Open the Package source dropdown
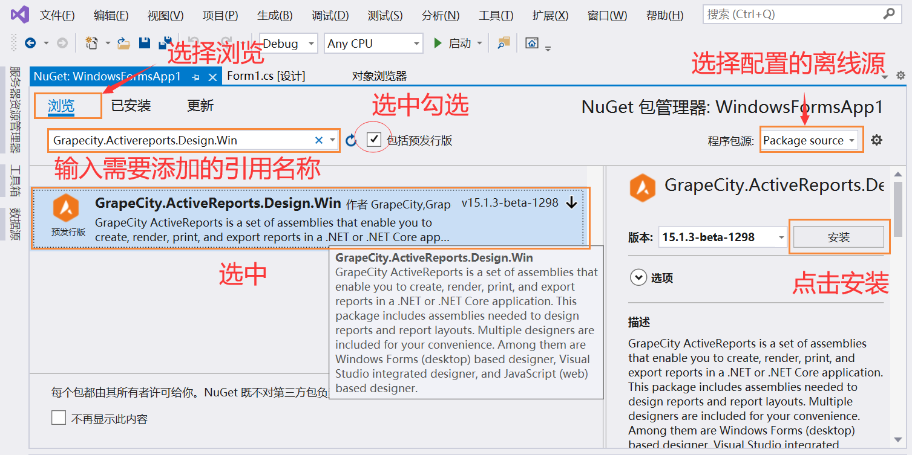This screenshot has width=912, height=455. [x=810, y=140]
